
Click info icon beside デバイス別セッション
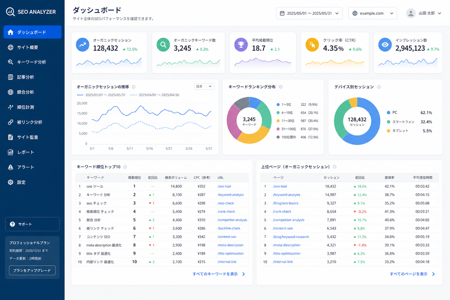tap(379, 87)
